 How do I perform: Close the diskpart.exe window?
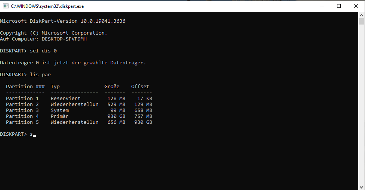[356, 6]
